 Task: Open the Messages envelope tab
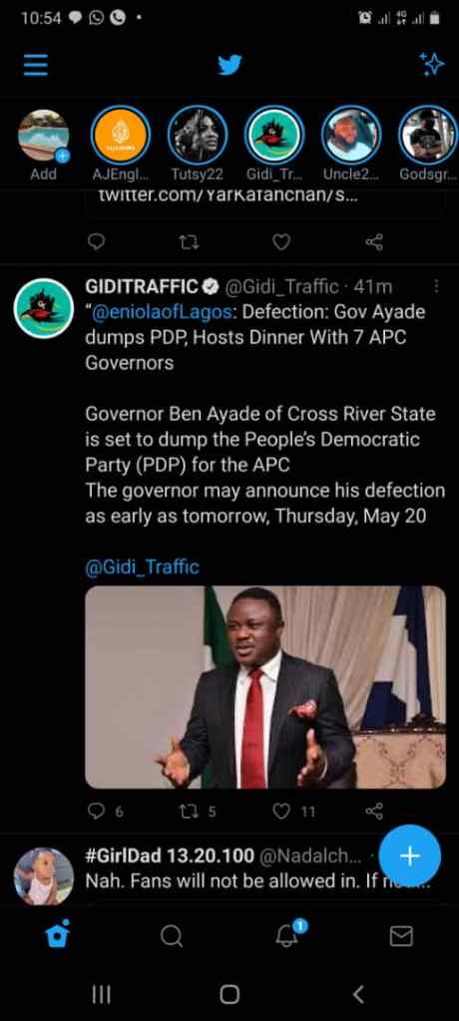[401, 936]
